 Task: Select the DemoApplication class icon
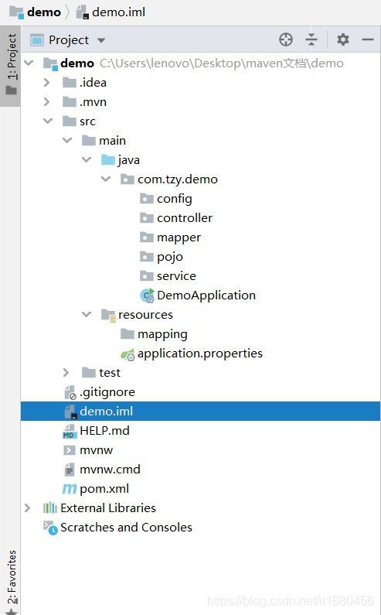pyautogui.click(x=148, y=296)
